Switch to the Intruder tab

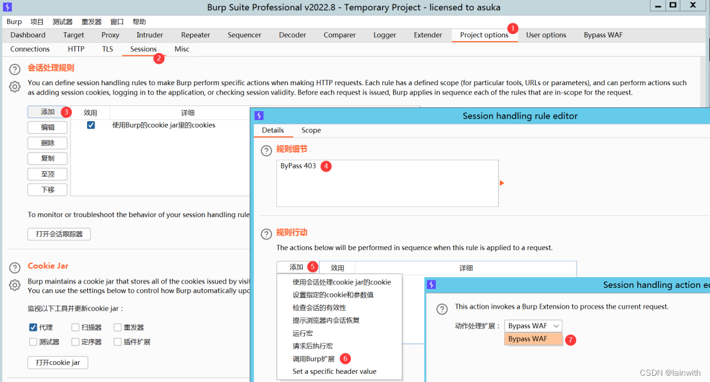coord(150,35)
